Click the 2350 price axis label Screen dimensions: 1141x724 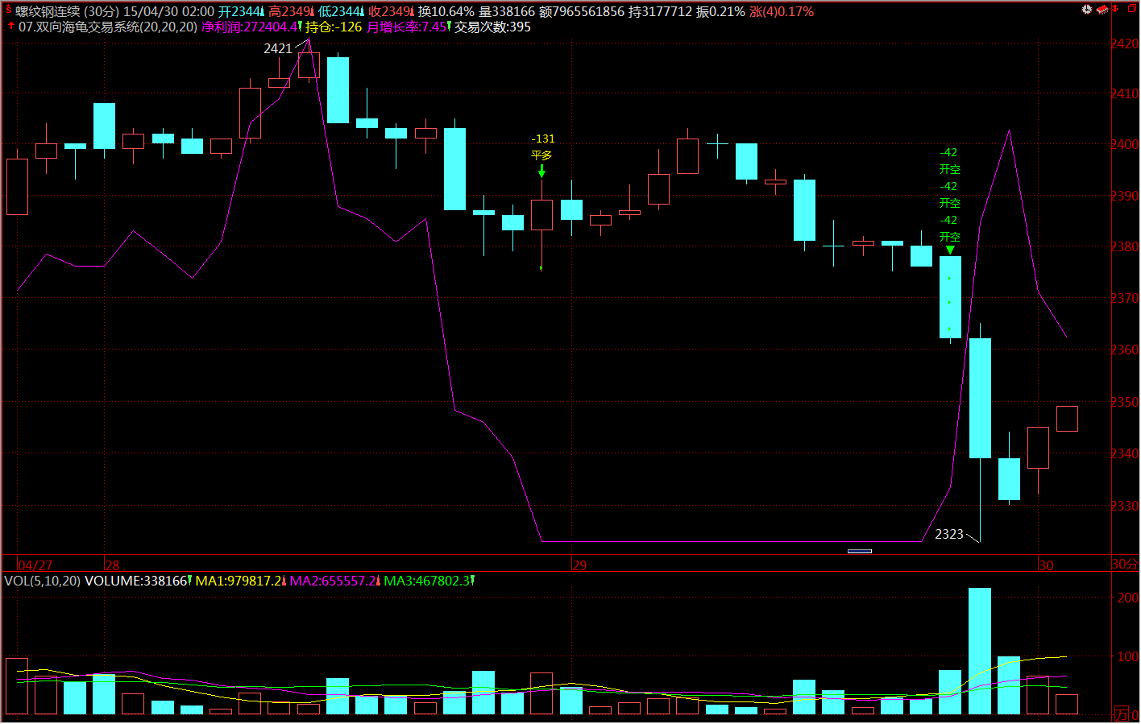coord(1125,402)
